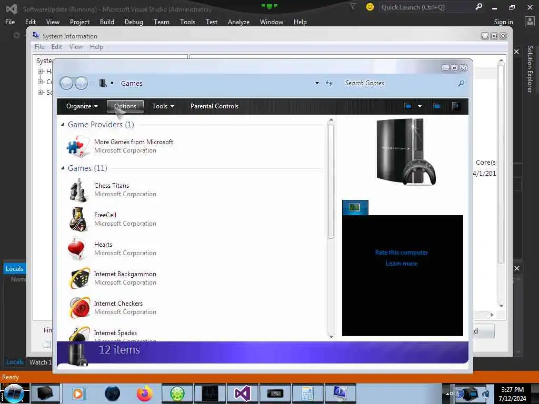Screen dimensions: 539x404
Task: Open the green lime taskbar icon
Action: [x=177, y=393]
